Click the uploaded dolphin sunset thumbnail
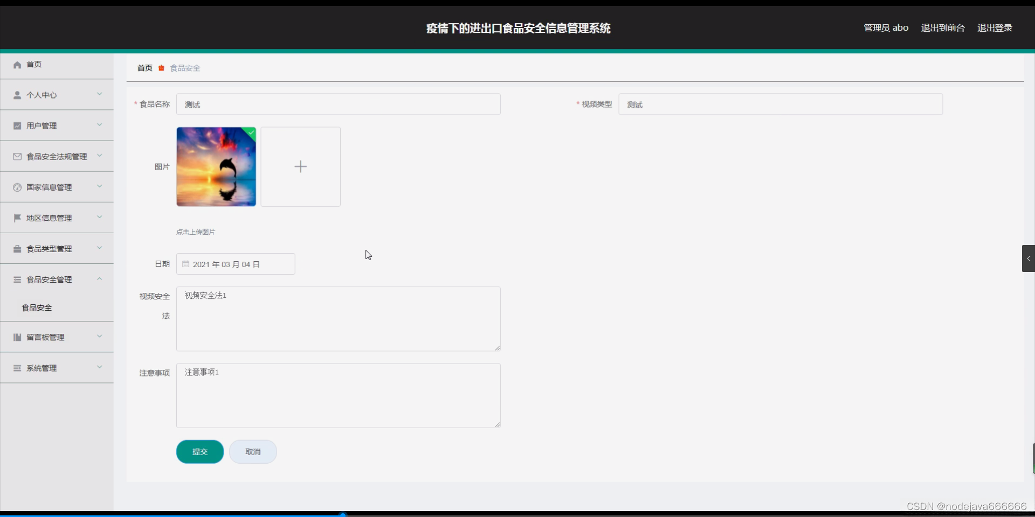 [x=216, y=167]
